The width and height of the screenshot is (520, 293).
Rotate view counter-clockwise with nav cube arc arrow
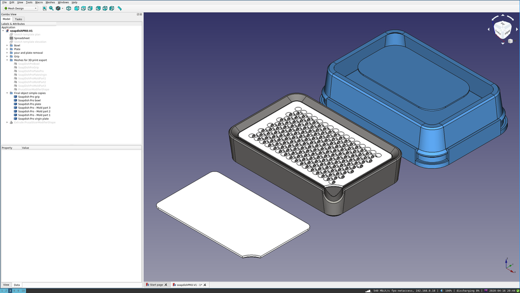click(x=495, y=18)
